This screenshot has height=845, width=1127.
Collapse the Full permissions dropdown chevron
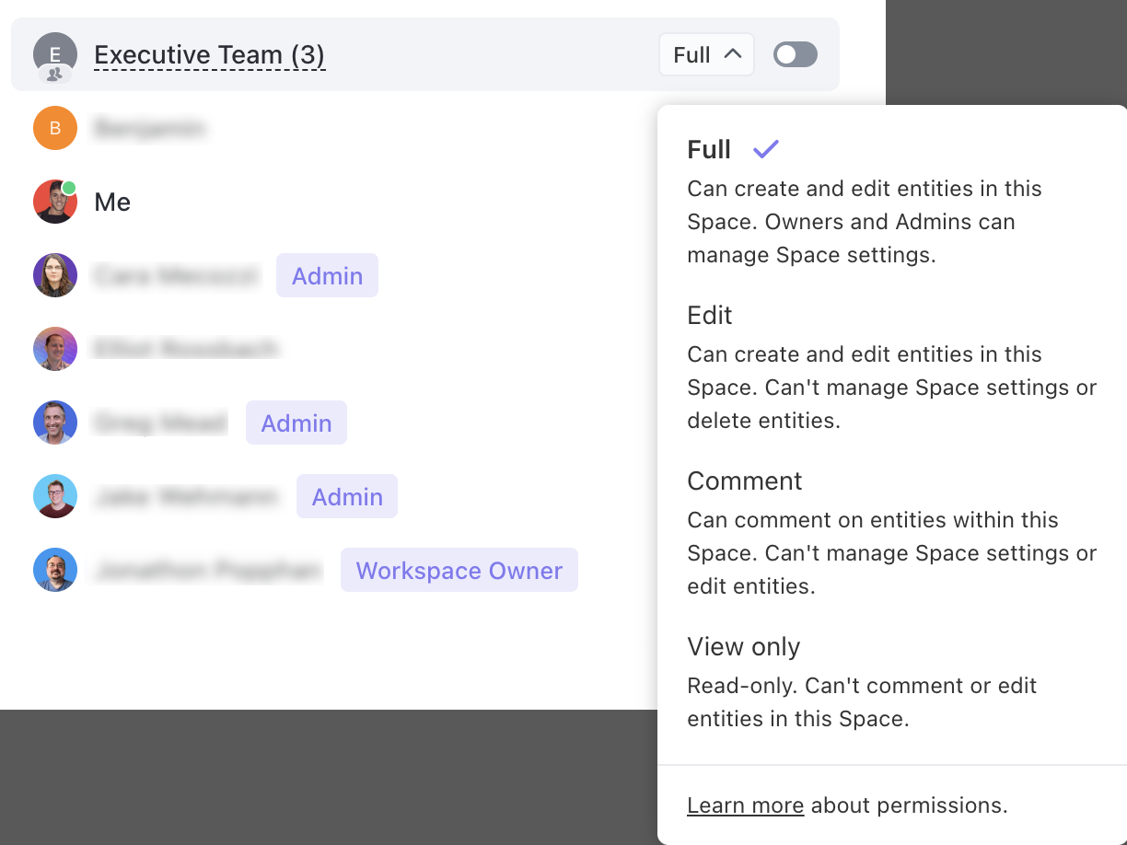732,54
